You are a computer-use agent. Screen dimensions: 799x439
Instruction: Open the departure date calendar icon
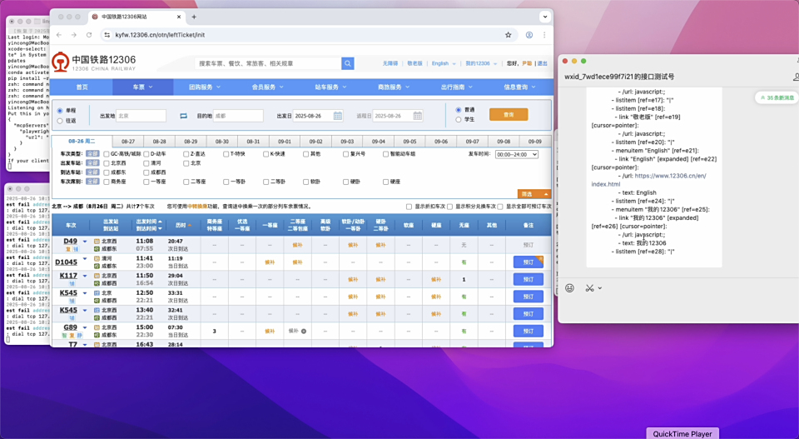[337, 116]
